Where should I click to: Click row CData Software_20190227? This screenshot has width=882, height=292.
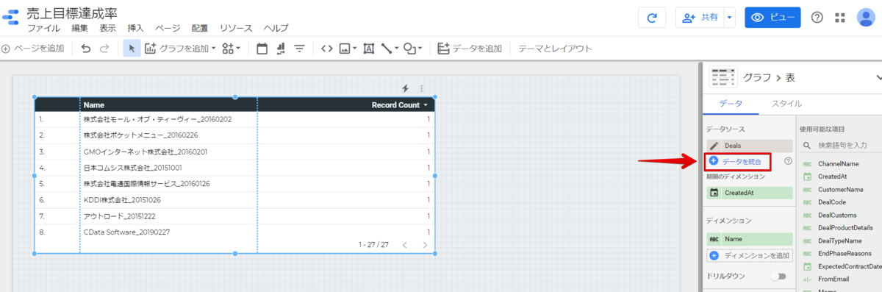click(x=234, y=232)
